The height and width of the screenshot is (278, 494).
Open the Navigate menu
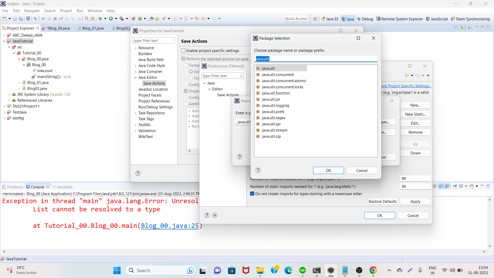click(x=32, y=11)
